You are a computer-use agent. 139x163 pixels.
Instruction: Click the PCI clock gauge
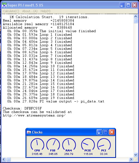coord(104,145)
